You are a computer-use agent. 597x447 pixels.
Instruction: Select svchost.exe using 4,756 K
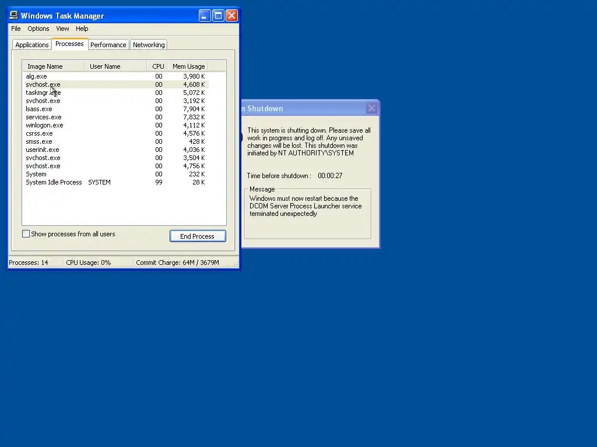pyautogui.click(x=116, y=166)
